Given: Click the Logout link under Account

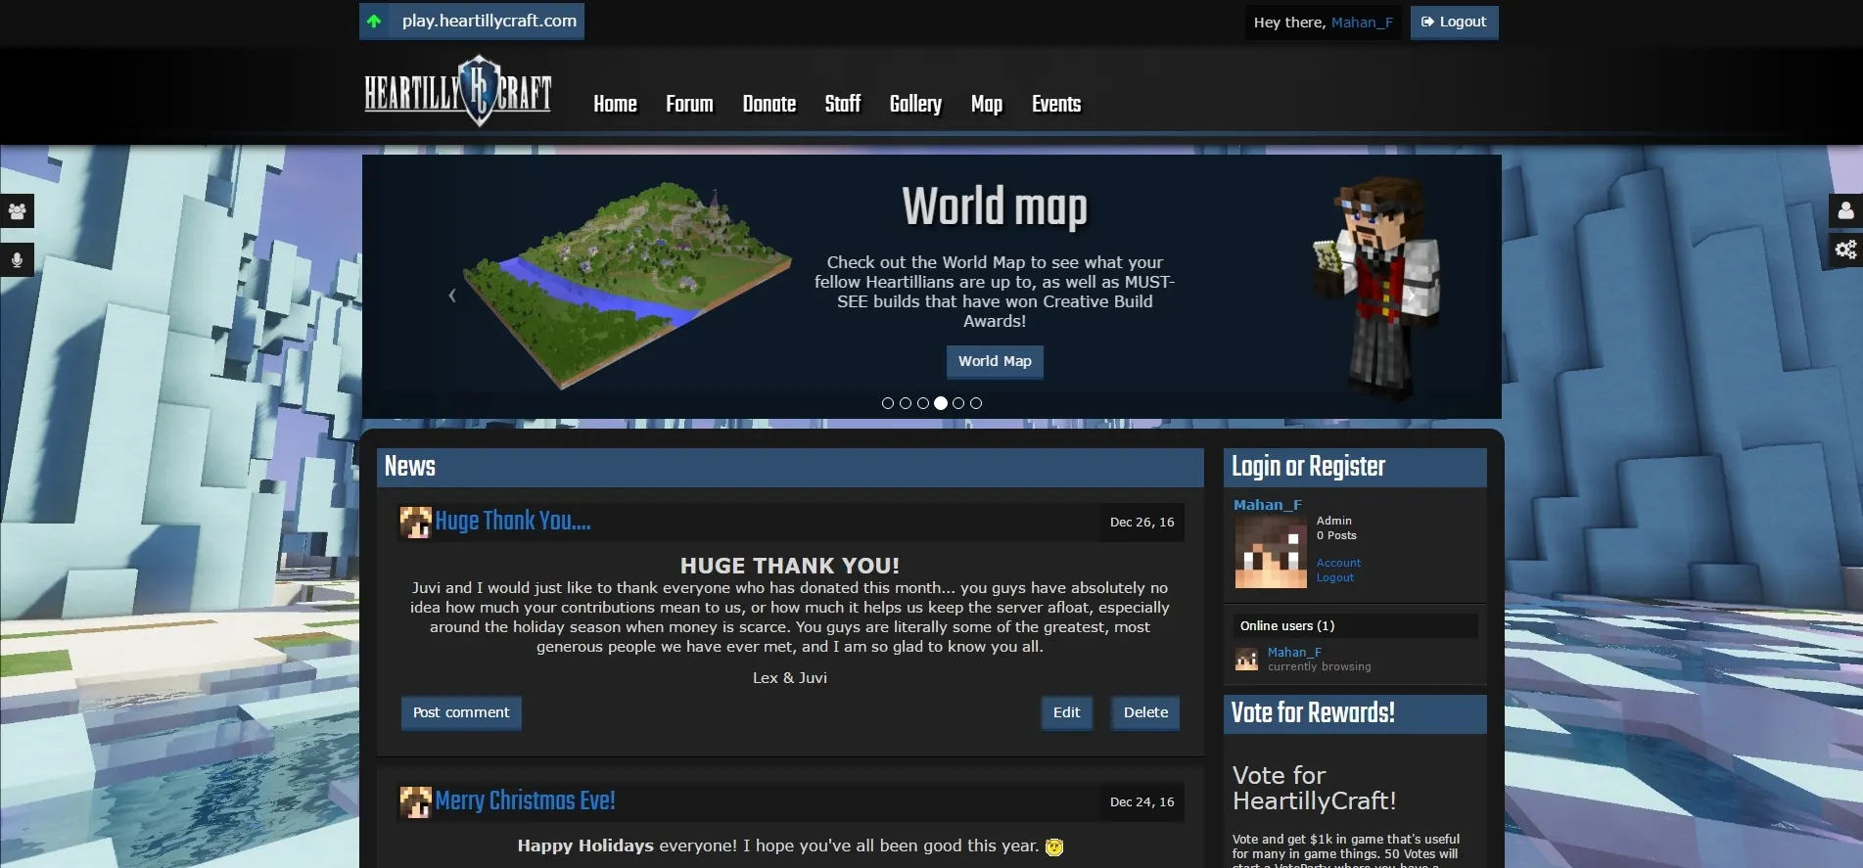Looking at the screenshot, I should point(1335,577).
